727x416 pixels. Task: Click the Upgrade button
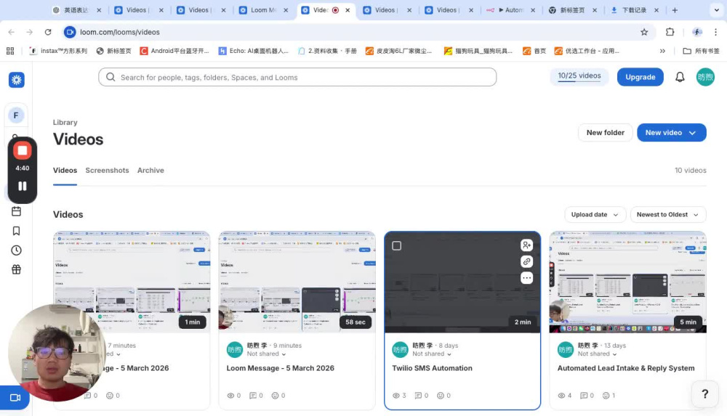640,77
